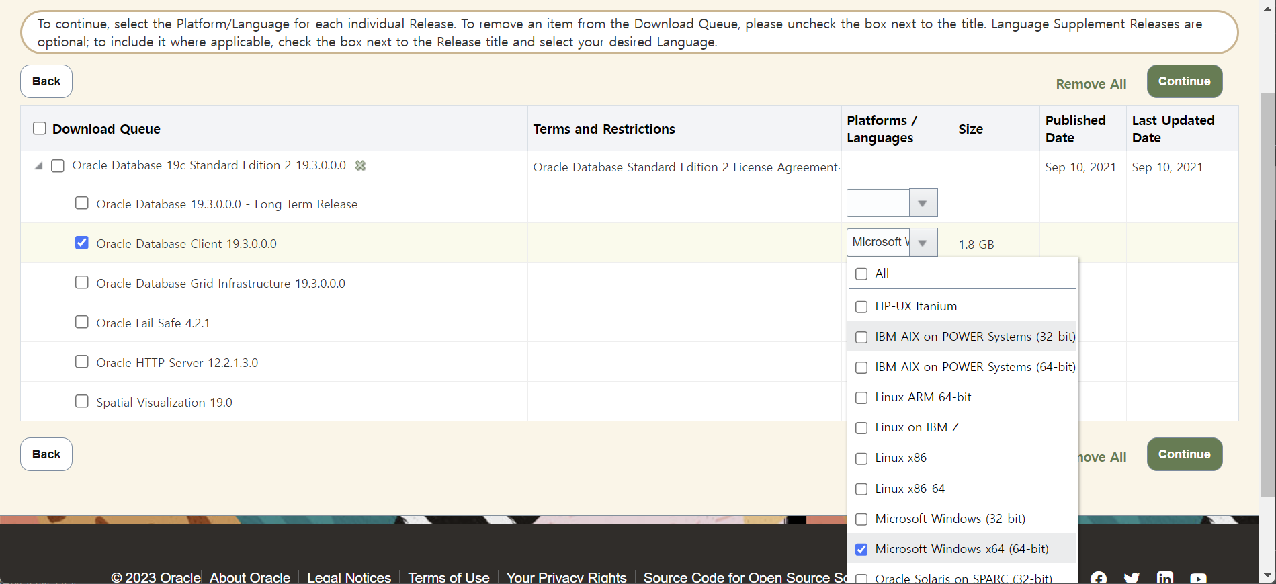Screen dimensions: 1276x584
Task: Check Oracle Database Grid Infrastructure 19.3.0.0.0
Action: [82, 282]
